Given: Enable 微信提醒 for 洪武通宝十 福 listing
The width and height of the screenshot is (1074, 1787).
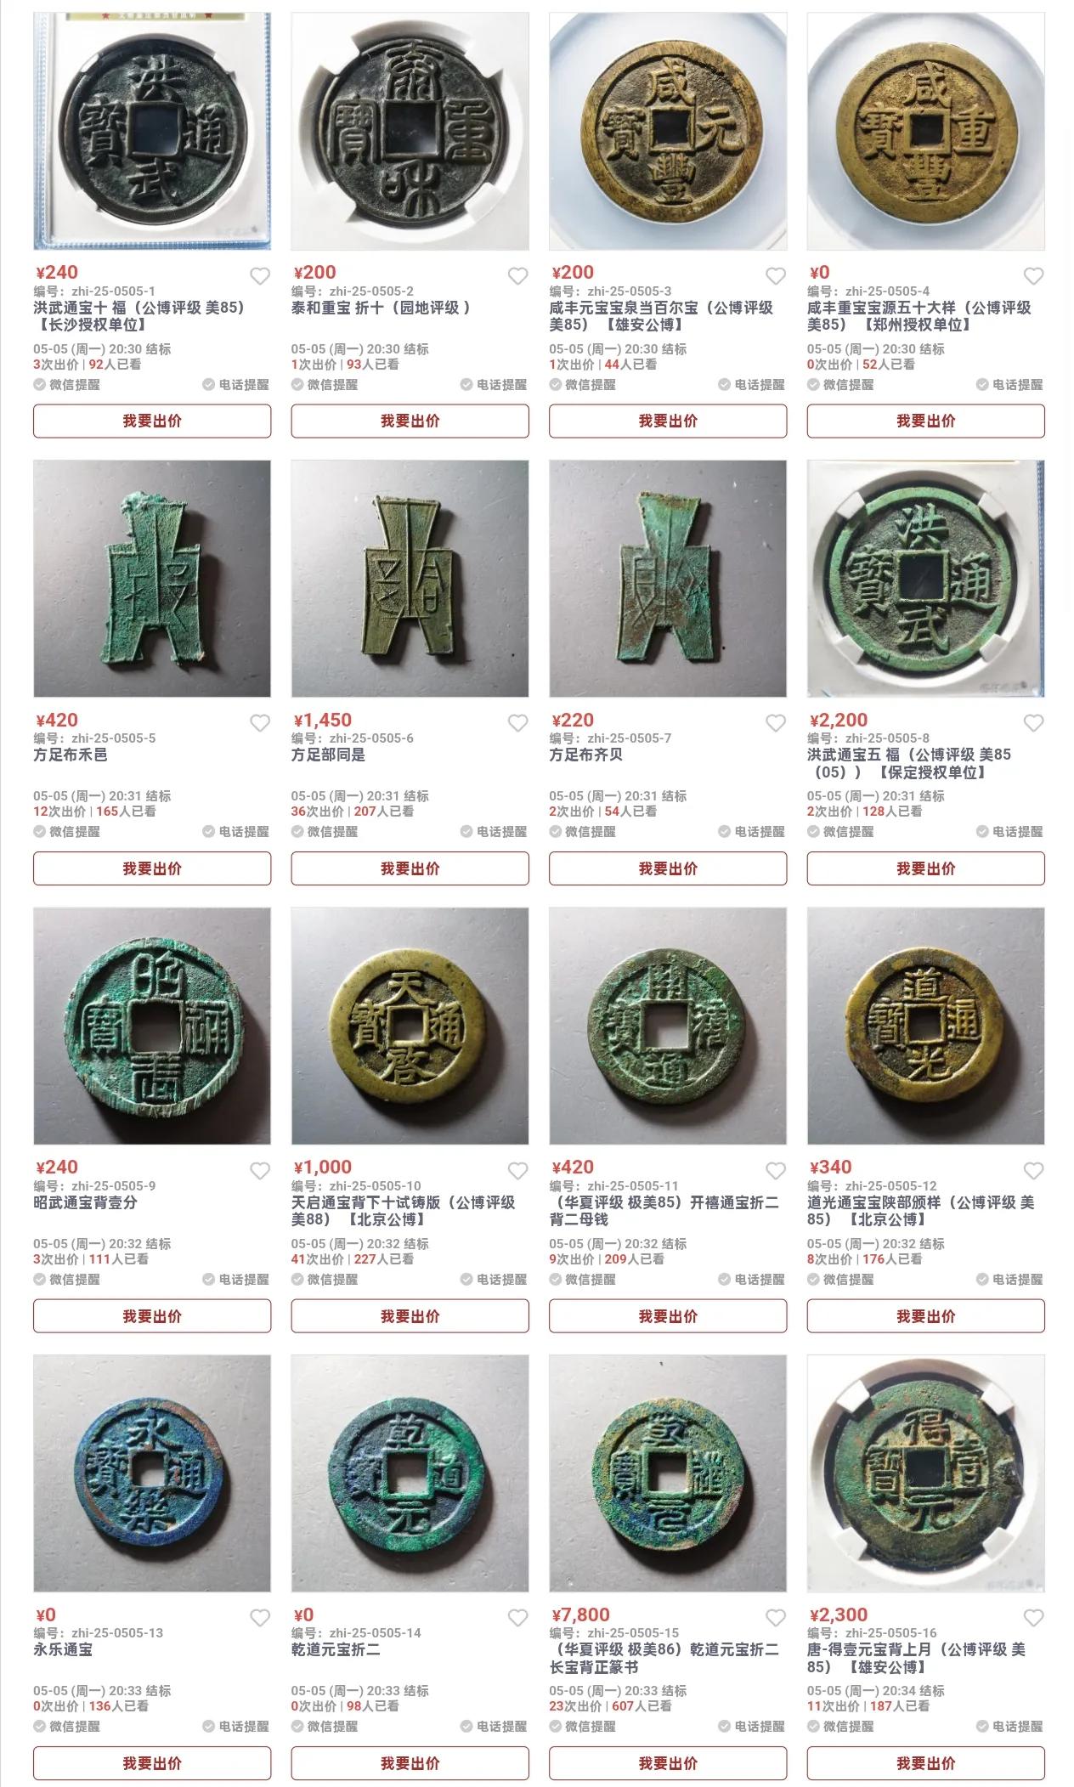Looking at the screenshot, I should [67, 384].
